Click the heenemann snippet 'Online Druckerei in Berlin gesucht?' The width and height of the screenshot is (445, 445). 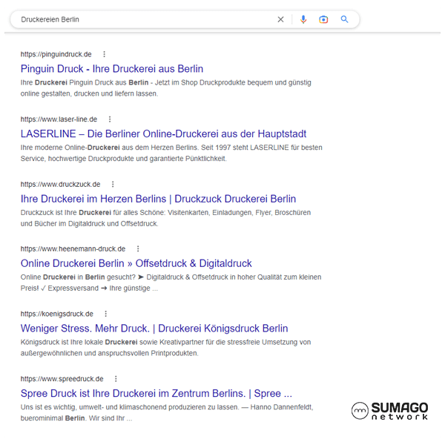(x=78, y=277)
